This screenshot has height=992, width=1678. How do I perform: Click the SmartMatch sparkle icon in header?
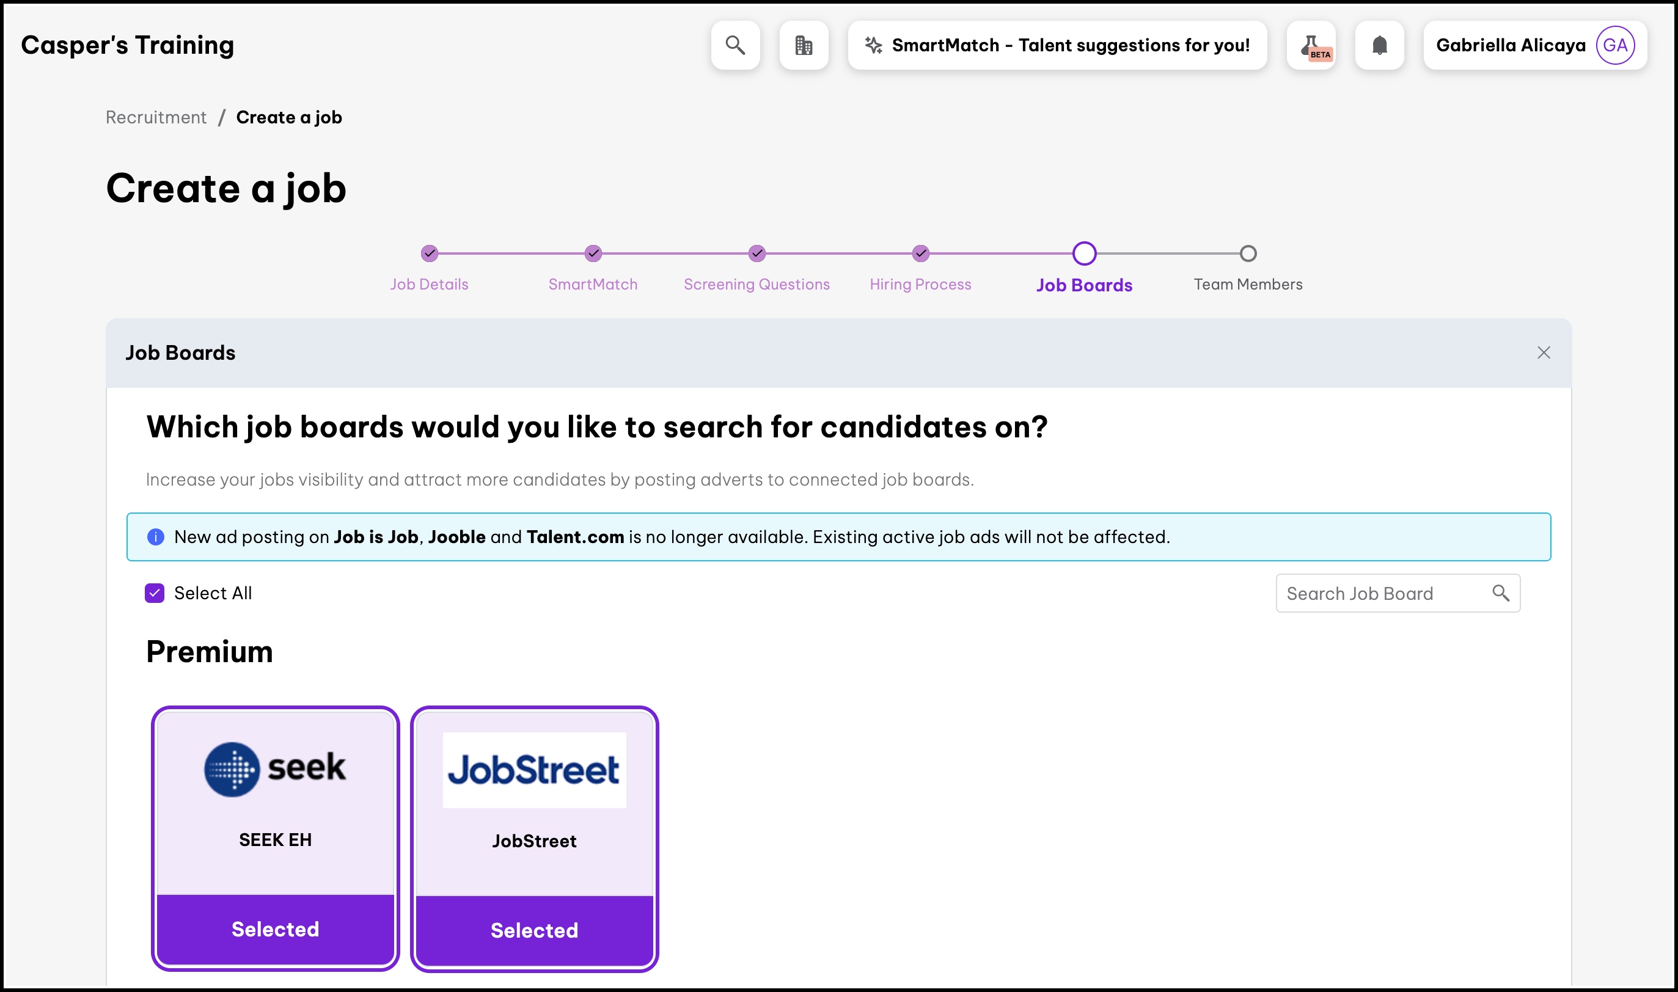[x=873, y=45]
